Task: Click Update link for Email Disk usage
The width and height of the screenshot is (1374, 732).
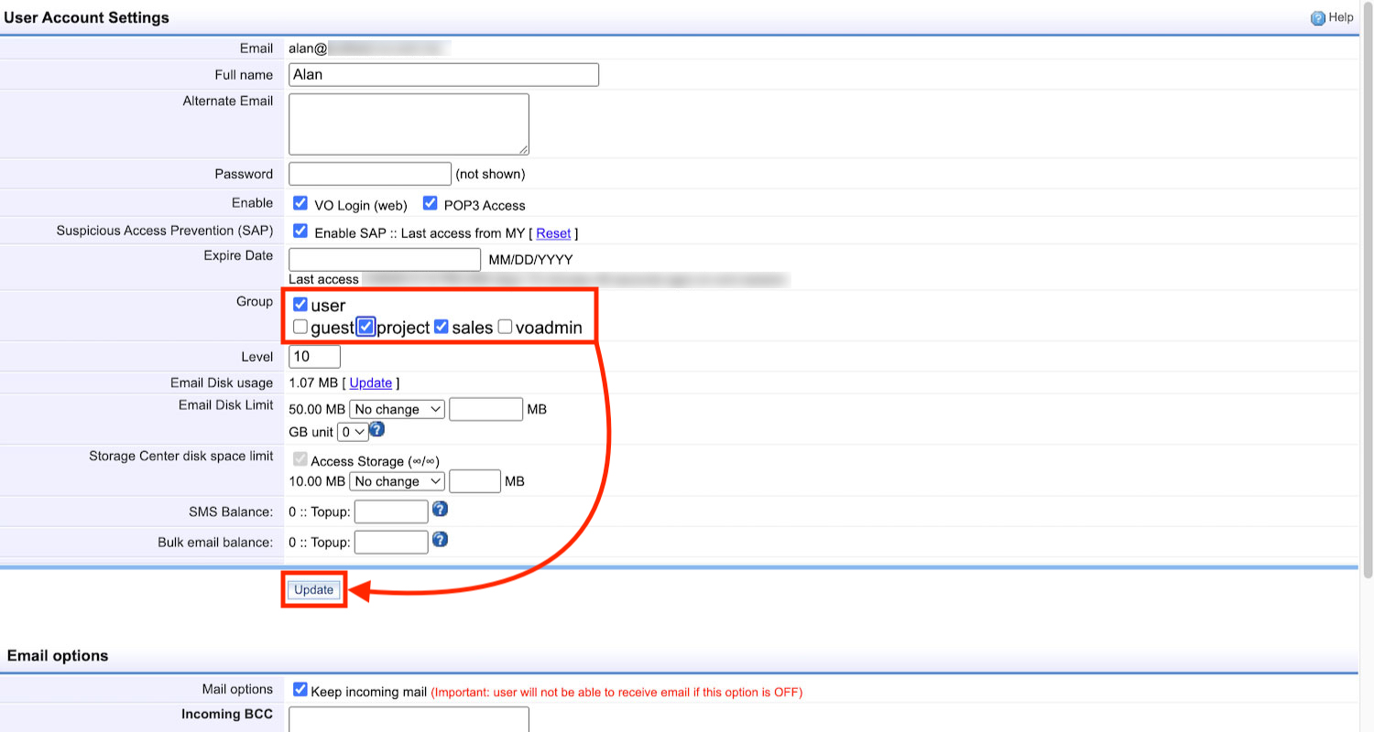Action: tap(370, 383)
